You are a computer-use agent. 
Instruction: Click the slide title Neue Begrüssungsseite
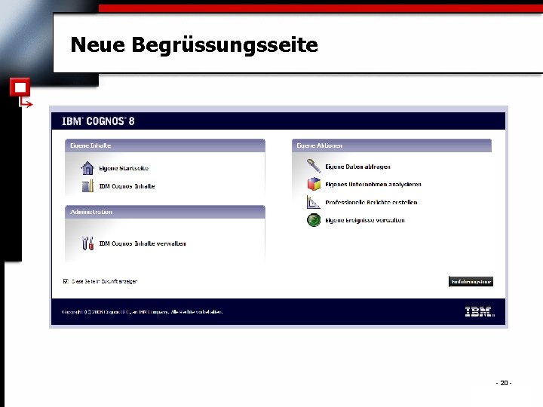(x=195, y=45)
